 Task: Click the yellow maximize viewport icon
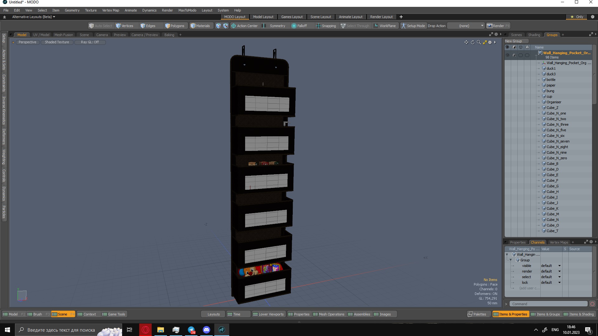(485, 42)
